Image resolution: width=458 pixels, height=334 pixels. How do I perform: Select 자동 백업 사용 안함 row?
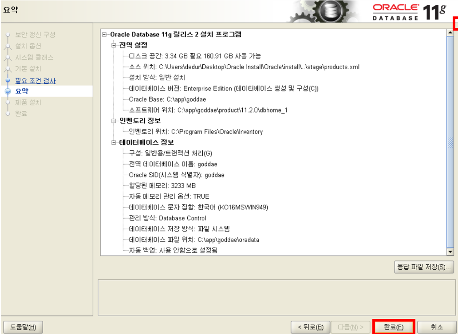(x=173, y=251)
